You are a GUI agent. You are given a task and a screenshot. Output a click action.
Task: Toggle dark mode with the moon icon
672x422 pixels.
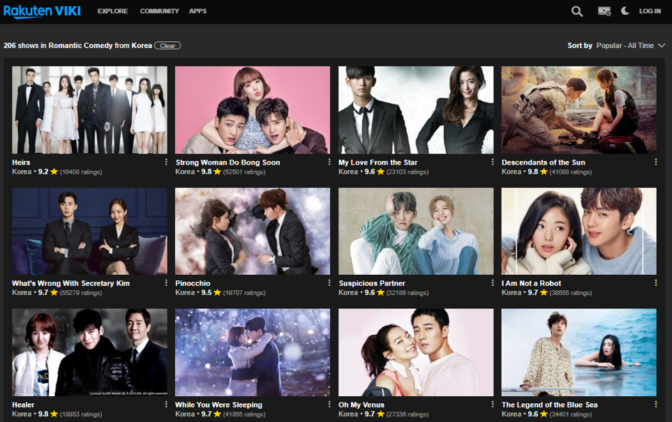point(625,11)
